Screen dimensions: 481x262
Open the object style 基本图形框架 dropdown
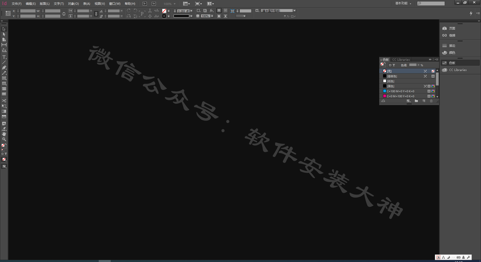tap(294, 10)
